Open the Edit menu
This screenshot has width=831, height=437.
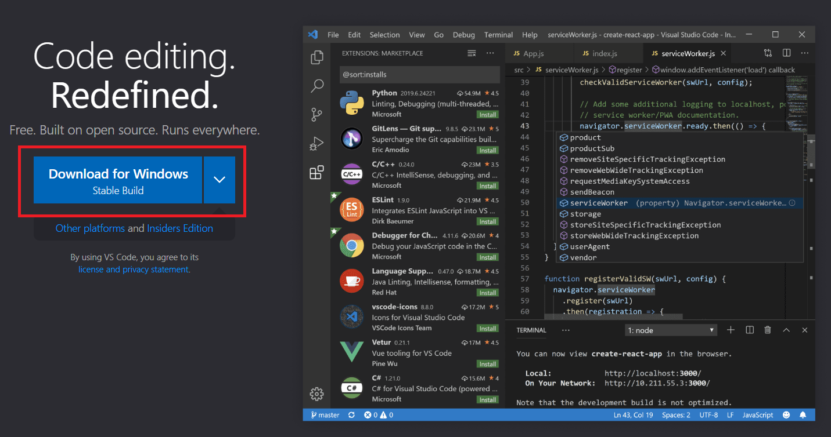click(x=354, y=35)
